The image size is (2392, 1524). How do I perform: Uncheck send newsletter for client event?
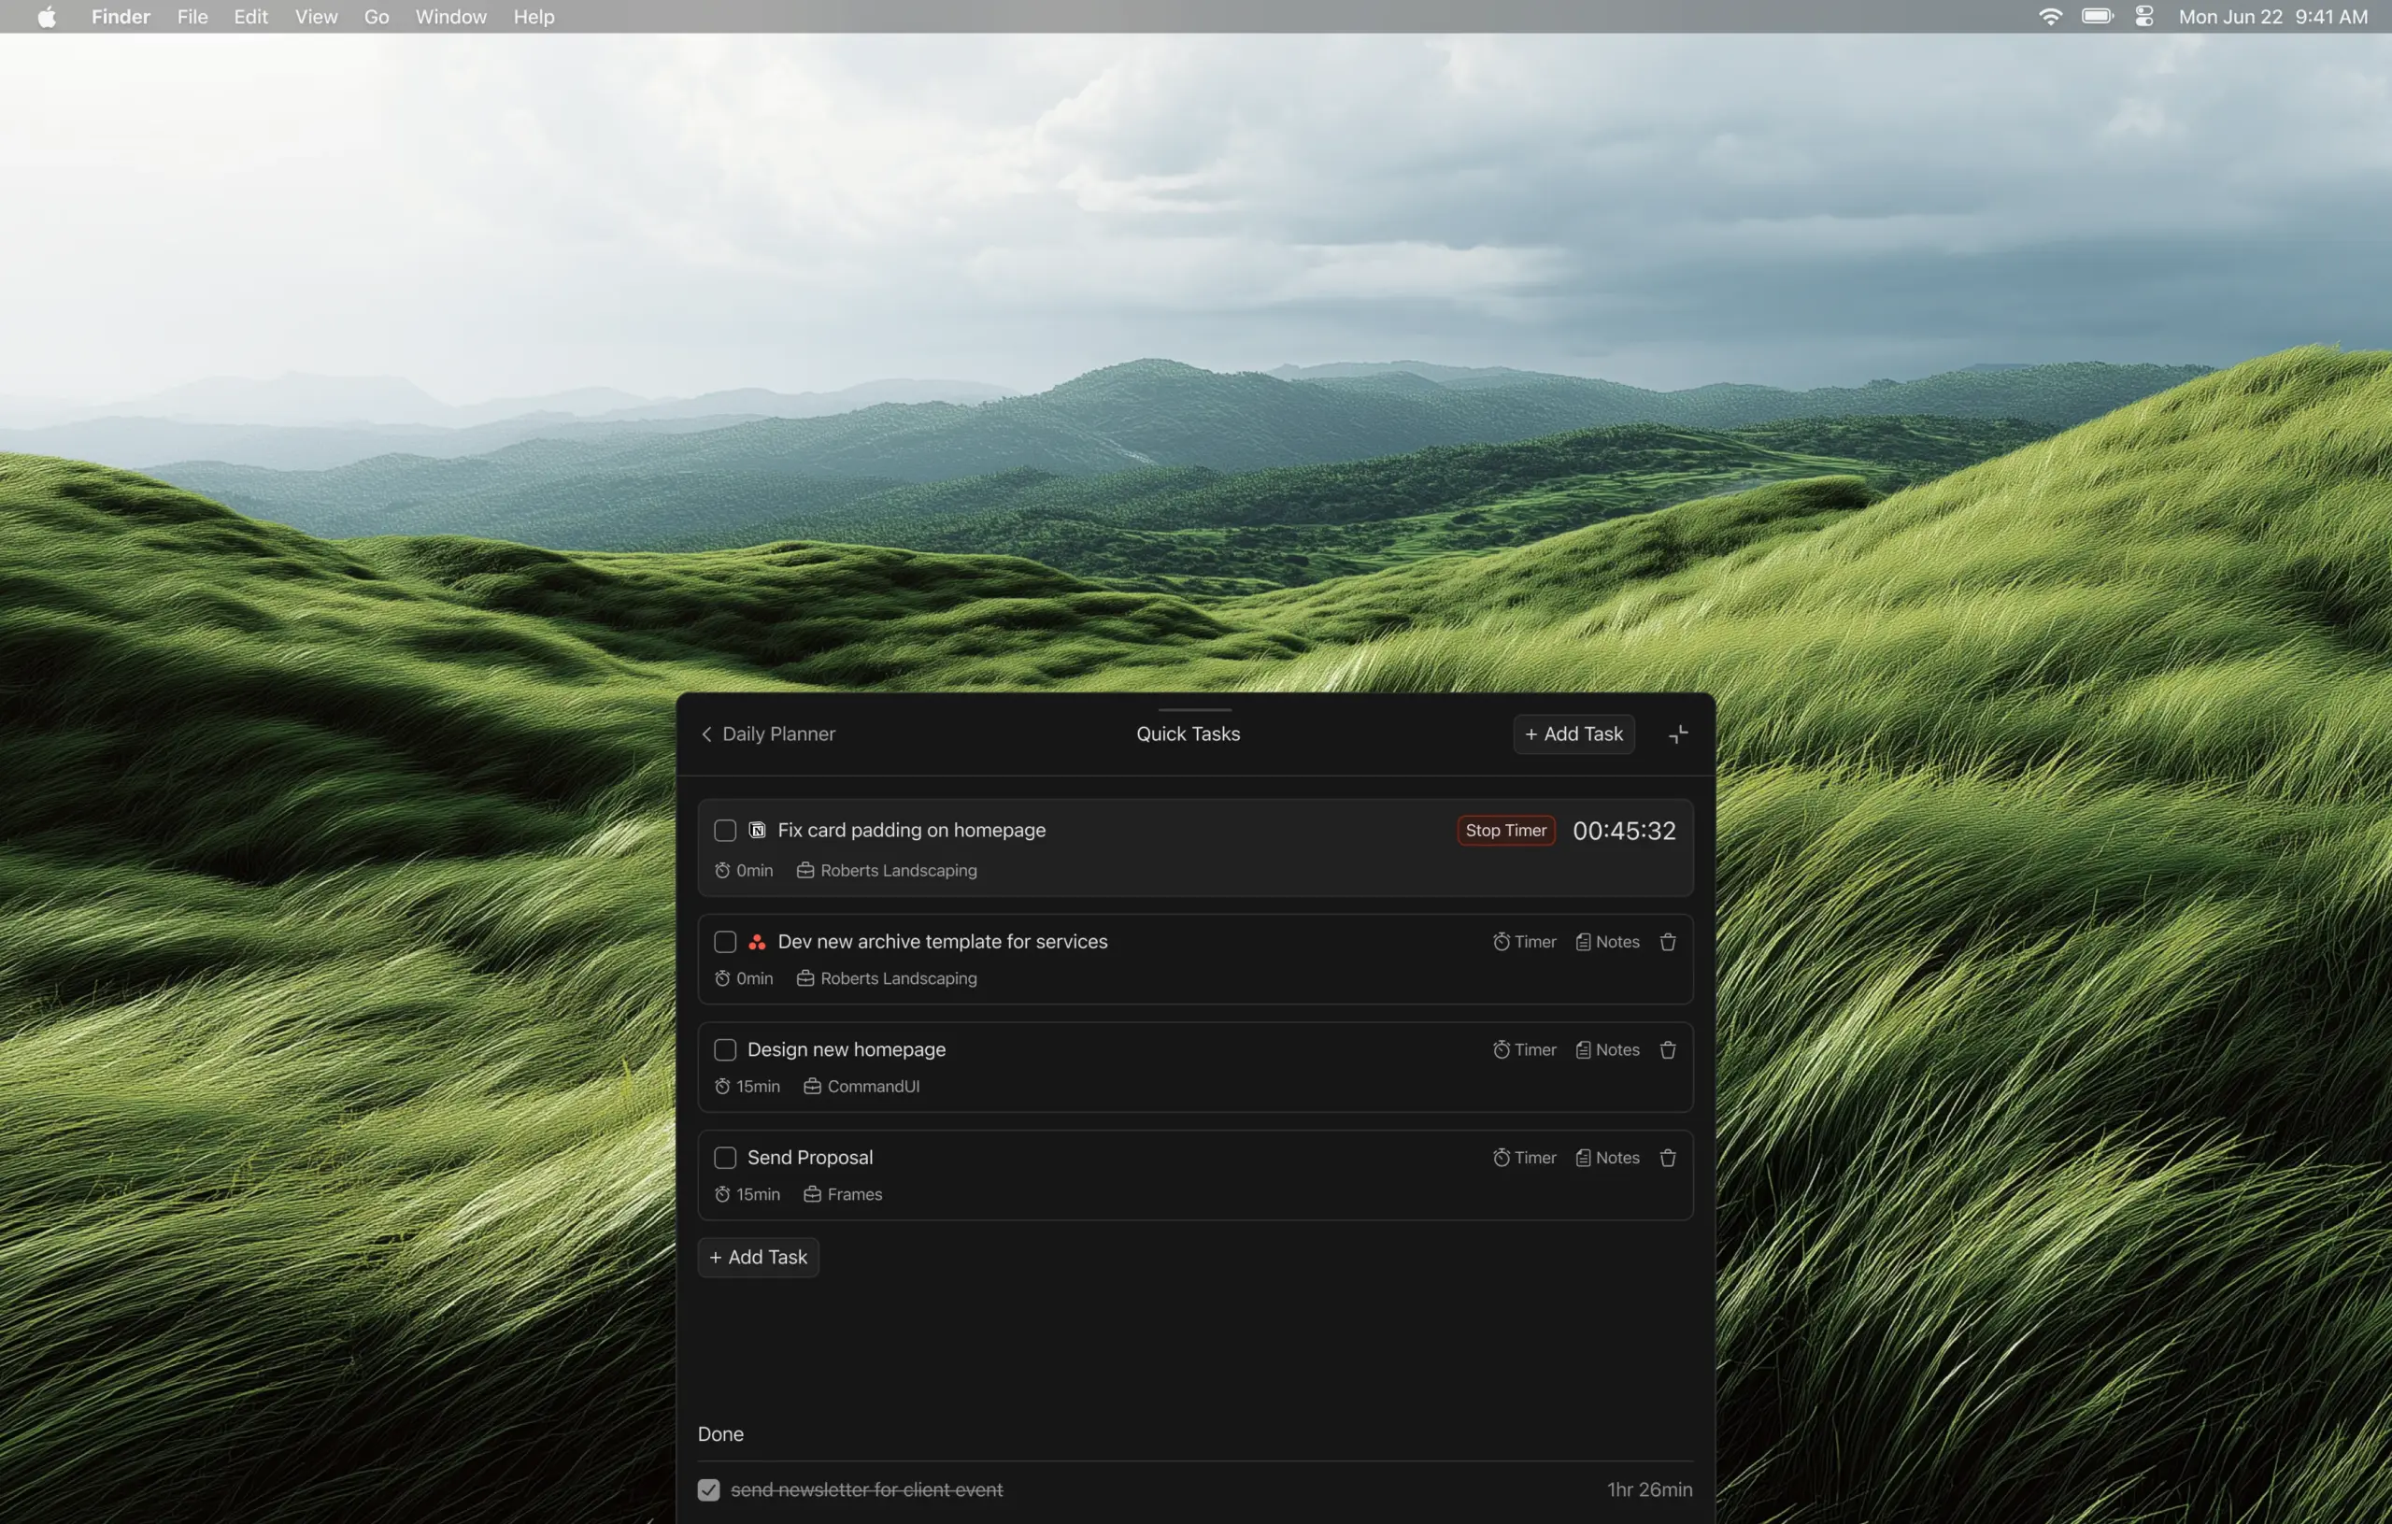coord(708,1489)
